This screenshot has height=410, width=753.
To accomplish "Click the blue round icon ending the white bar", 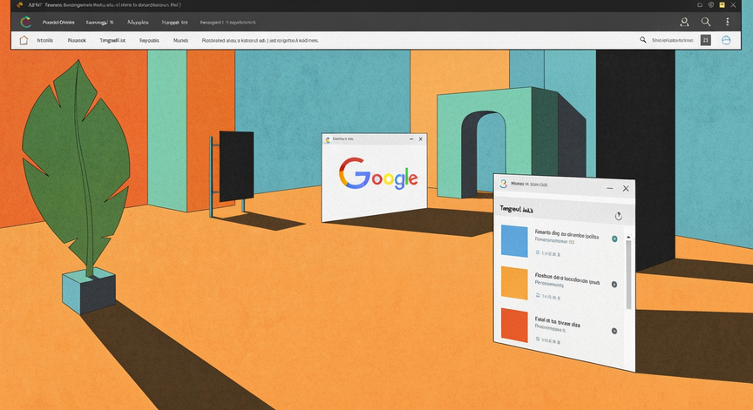I will [726, 40].
